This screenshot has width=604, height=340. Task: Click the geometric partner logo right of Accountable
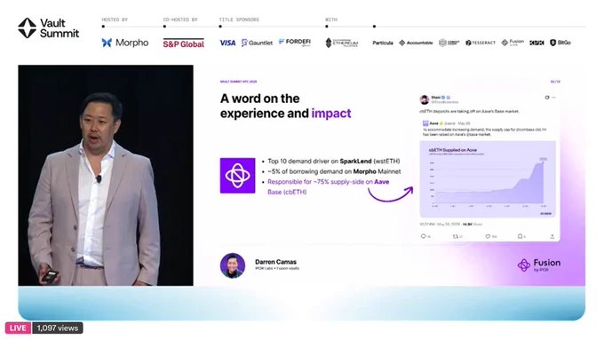tap(449, 43)
